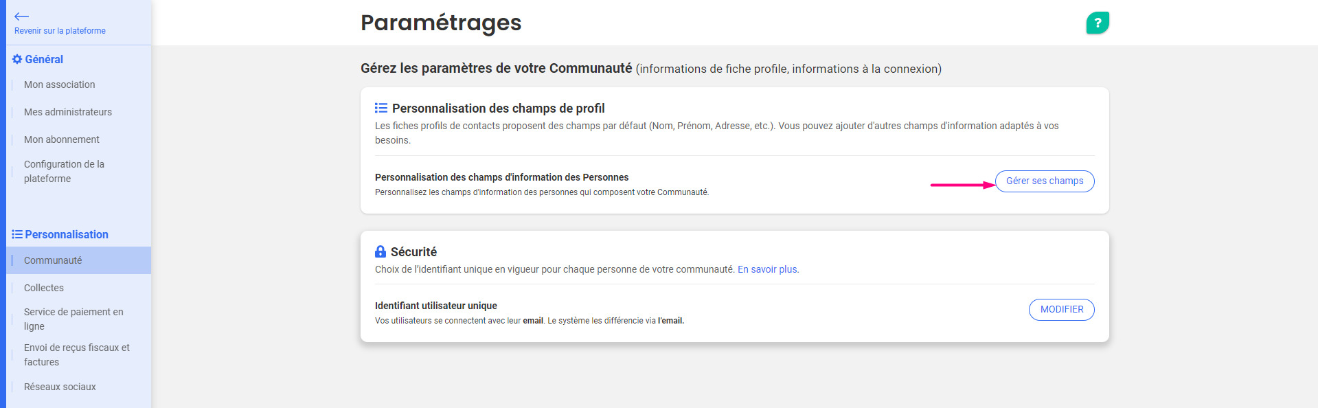Select Communauté in the sidebar
Viewport: 1318px width, 408px height.
(78, 260)
